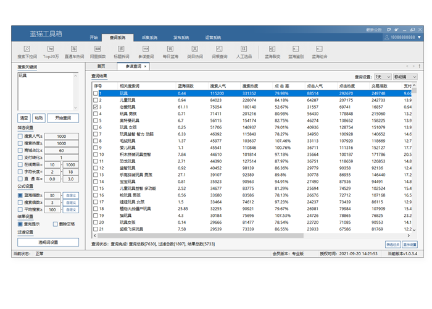Open the 类目热词 tool
The image size is (432, 309).
195,52
